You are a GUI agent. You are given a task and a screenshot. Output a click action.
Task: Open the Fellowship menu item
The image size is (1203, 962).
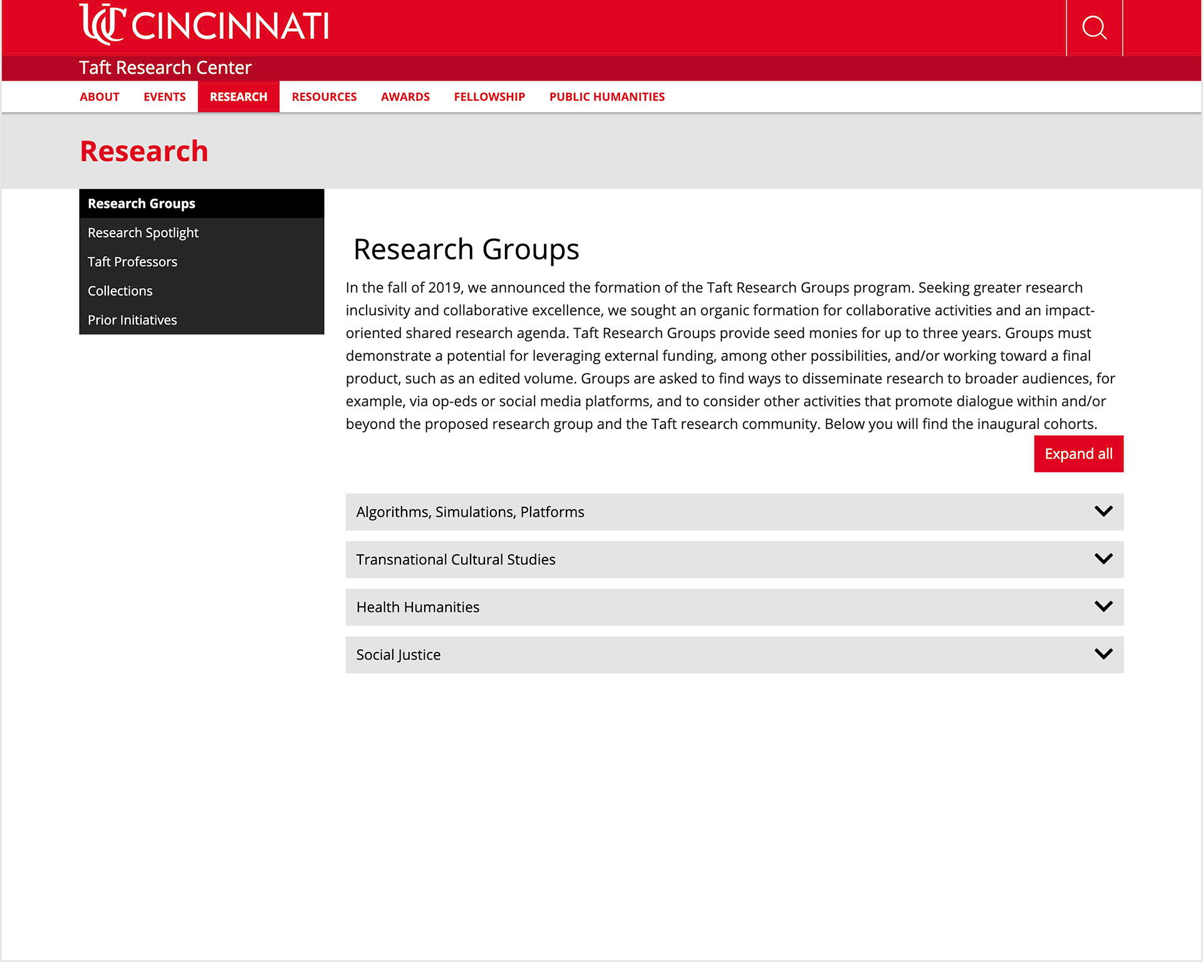(x=489, y=97)
